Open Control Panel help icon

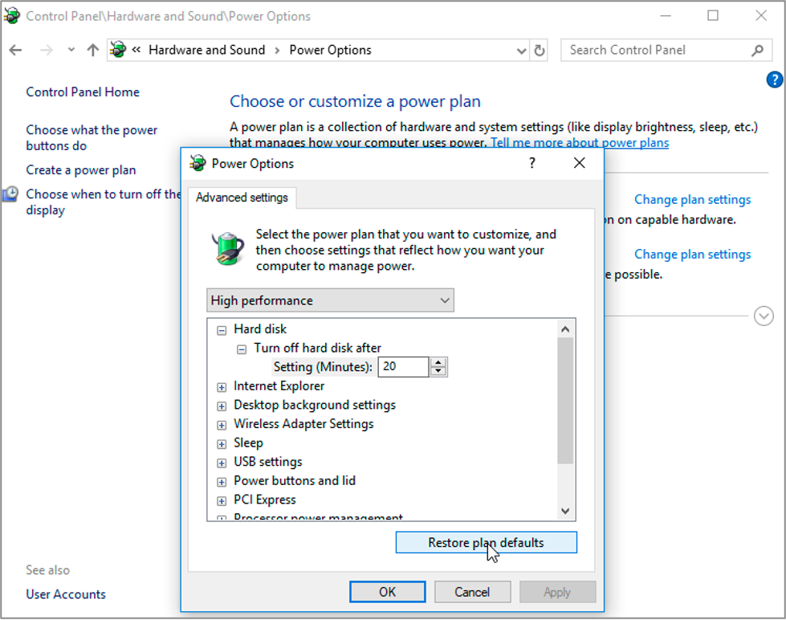tap(775, 80)
